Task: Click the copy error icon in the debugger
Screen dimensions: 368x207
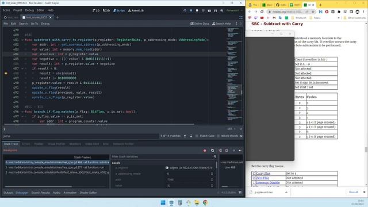Action: [212, 151]
